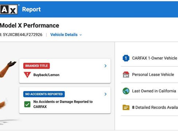Click the Report header title
178x133 pixels.
point(31,9)
